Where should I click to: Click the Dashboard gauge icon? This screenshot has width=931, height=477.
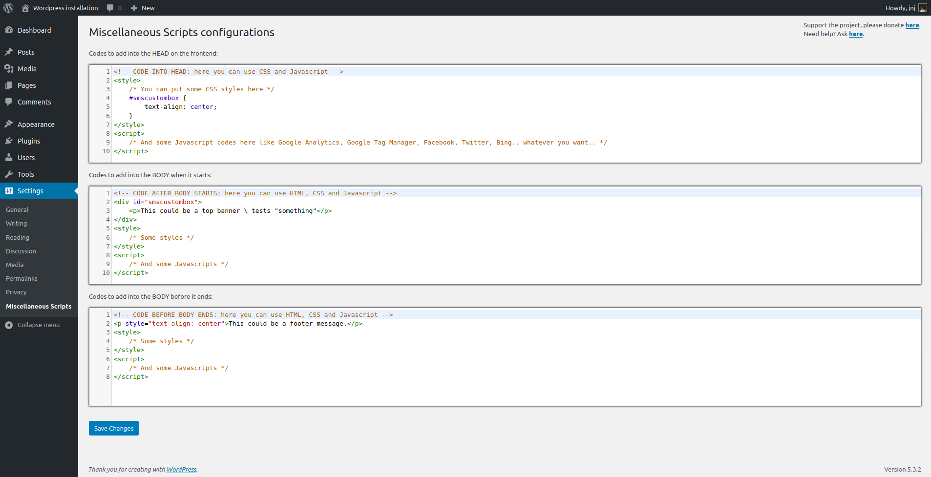point(9,30)
